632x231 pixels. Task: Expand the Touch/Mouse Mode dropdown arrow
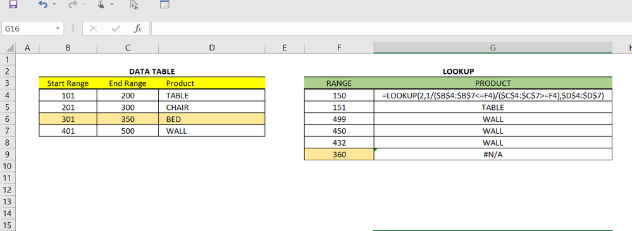[111, 5]
